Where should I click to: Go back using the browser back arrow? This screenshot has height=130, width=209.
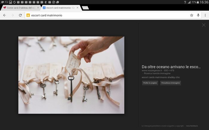point(4,15)
